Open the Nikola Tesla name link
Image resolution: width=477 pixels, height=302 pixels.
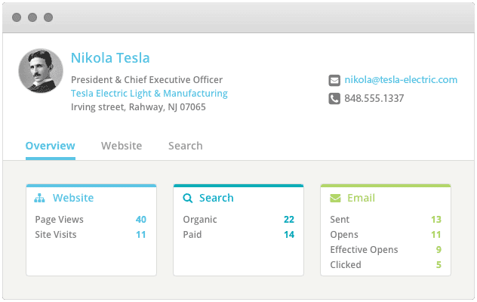(110, 58)
